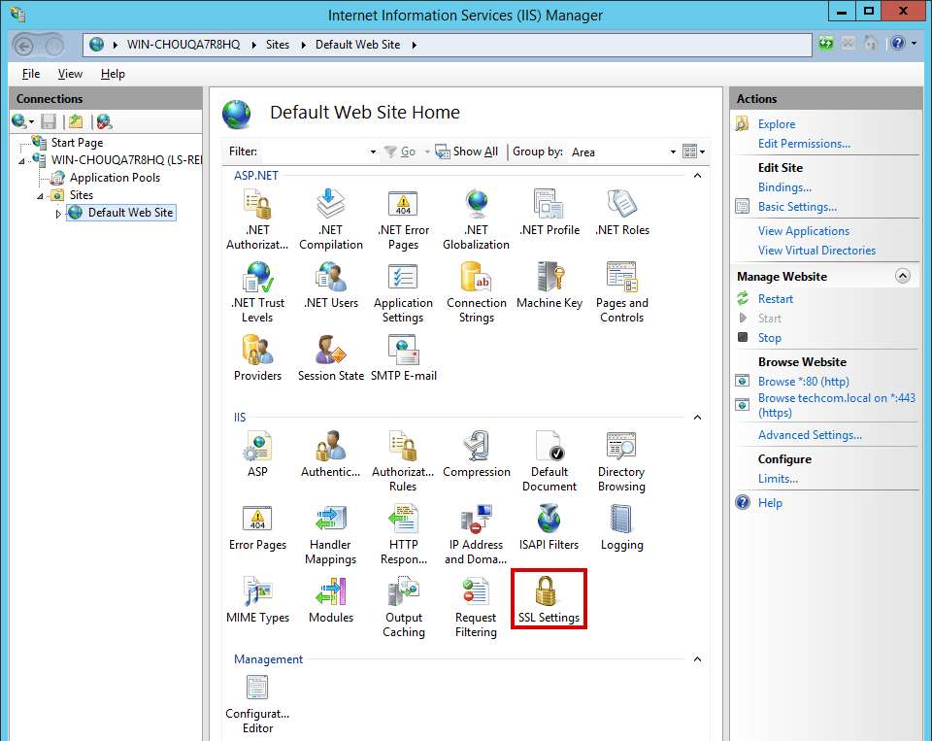Select Start Page in Connections tree
This screenshot has height=741, width=932.
(77, 143)
